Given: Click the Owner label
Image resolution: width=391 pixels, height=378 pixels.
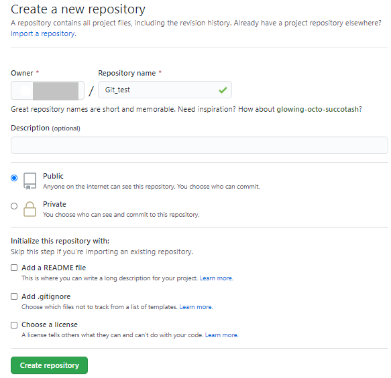Looking at the screenshot, I should 22,73.
